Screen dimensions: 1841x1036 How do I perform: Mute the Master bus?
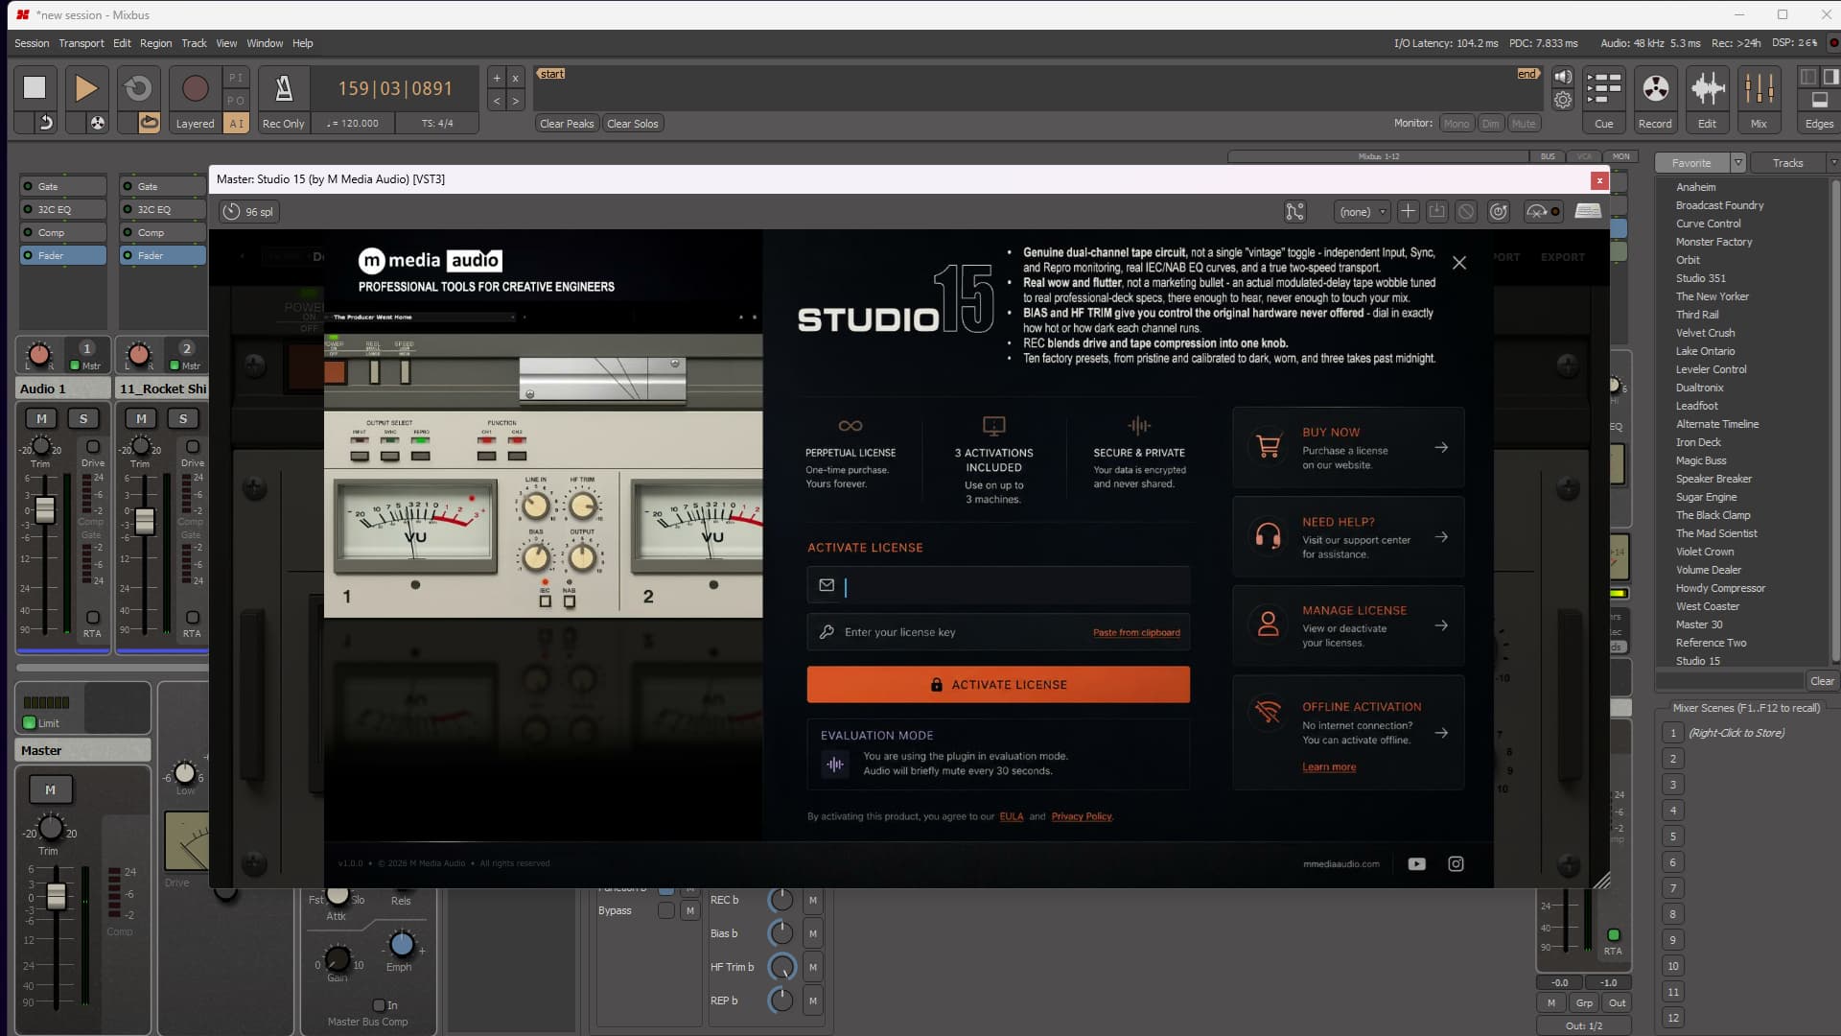(50, 790)
